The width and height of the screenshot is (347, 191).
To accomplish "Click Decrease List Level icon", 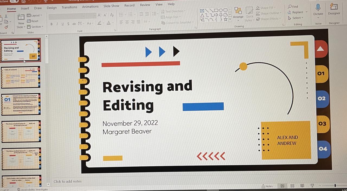I will (x=141, y=14).
